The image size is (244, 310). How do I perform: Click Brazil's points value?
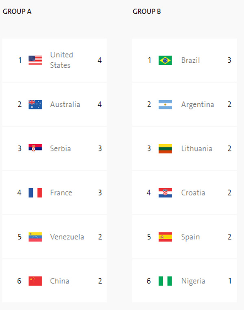coord(229,60)
